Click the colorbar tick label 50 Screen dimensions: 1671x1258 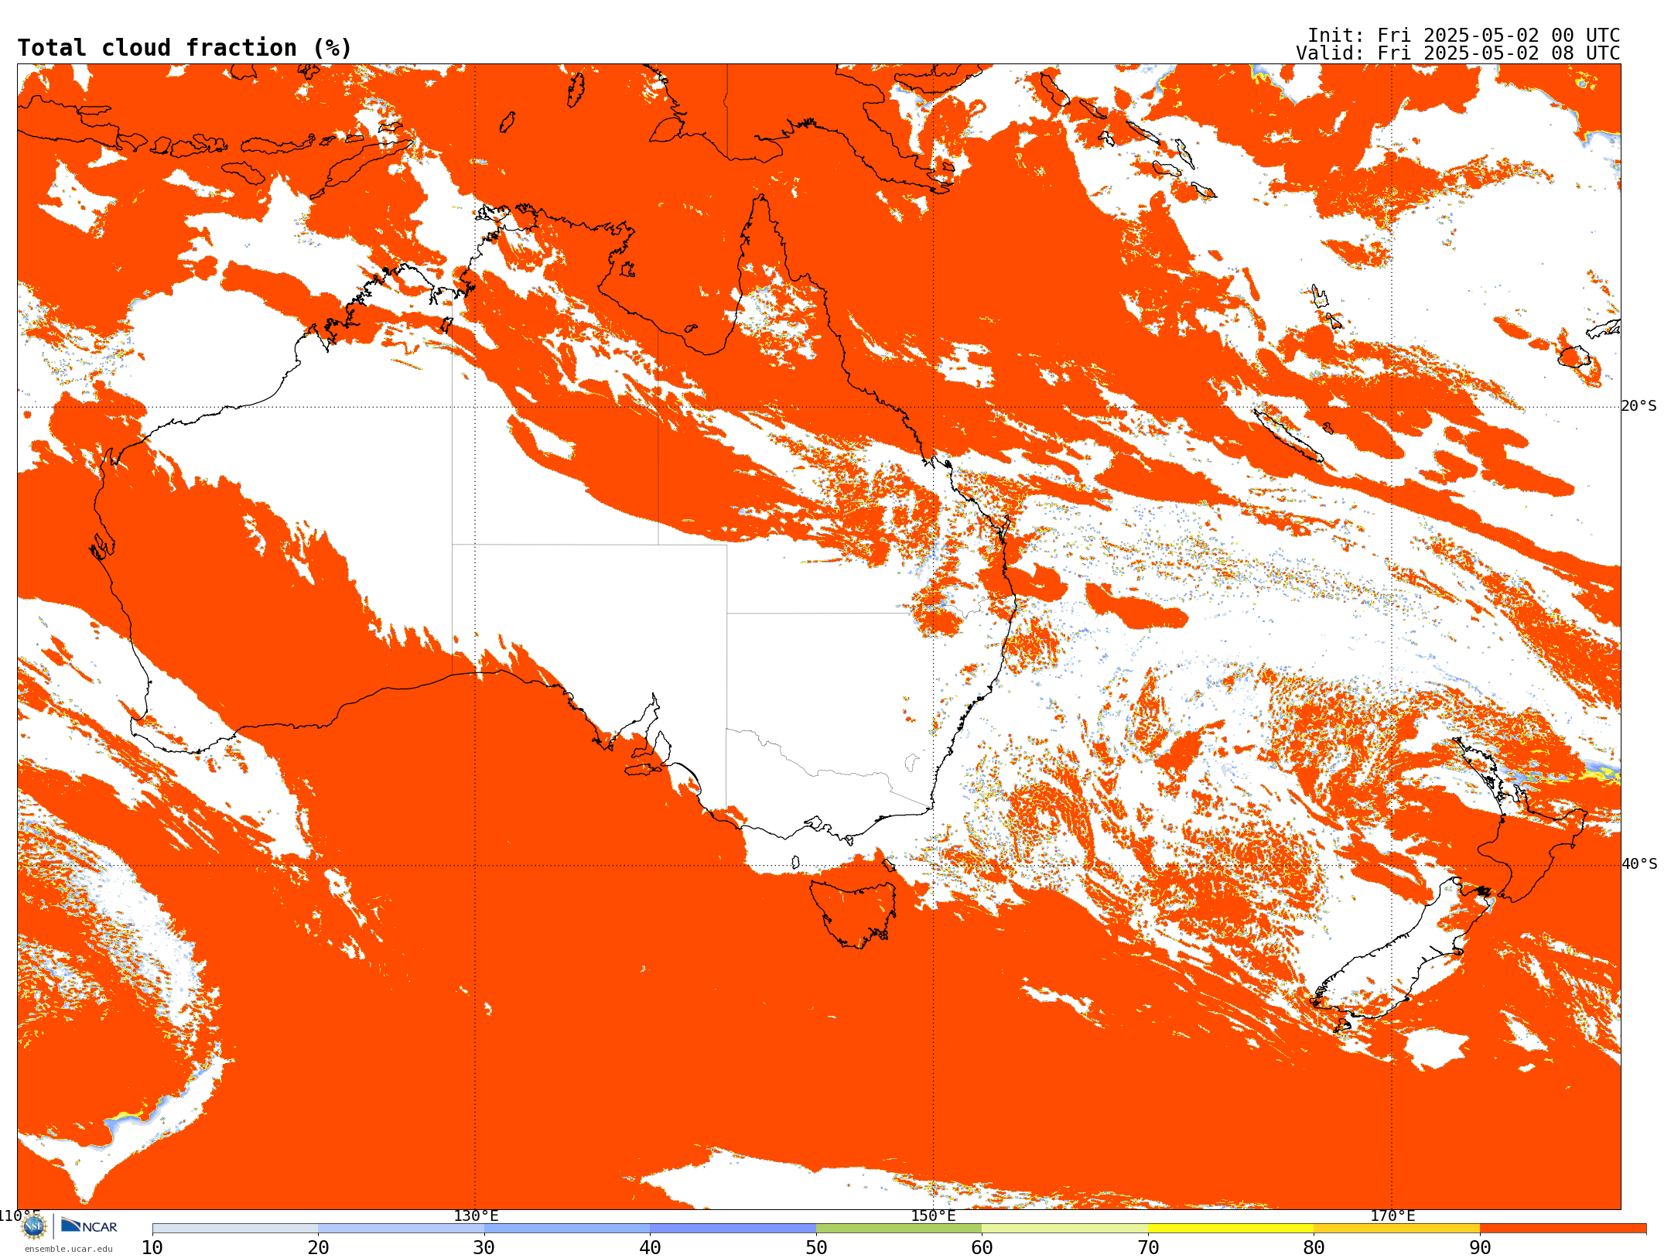tap(816, 1248)
